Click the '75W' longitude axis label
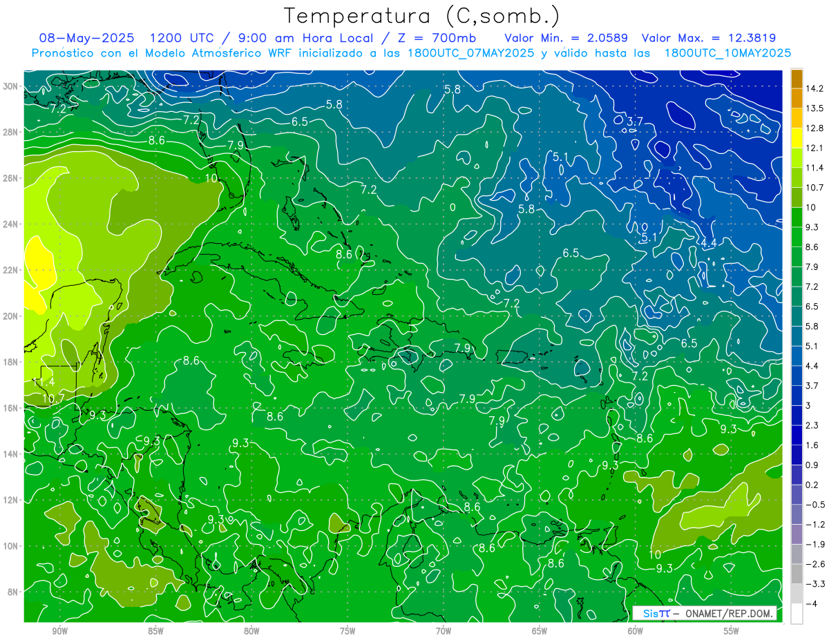Image resolution: width=829 pixels, height=640 pixels. pyautogui.click(x=347, y=631)
